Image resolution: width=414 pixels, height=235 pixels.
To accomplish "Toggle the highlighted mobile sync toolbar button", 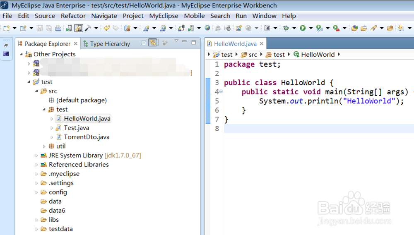I will tap(78, 28).
